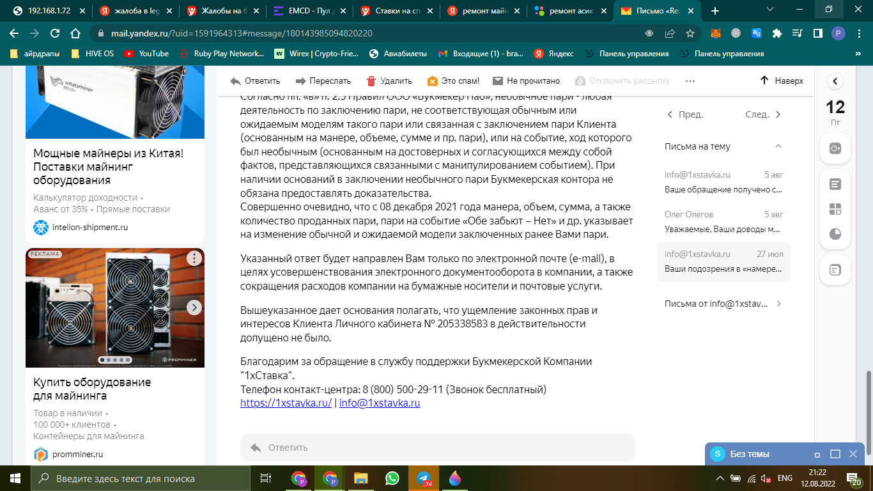The height and width of the screenshot is (491, 873).
Task: Click the Ответить quick reply field
Action: click(437, 448)
